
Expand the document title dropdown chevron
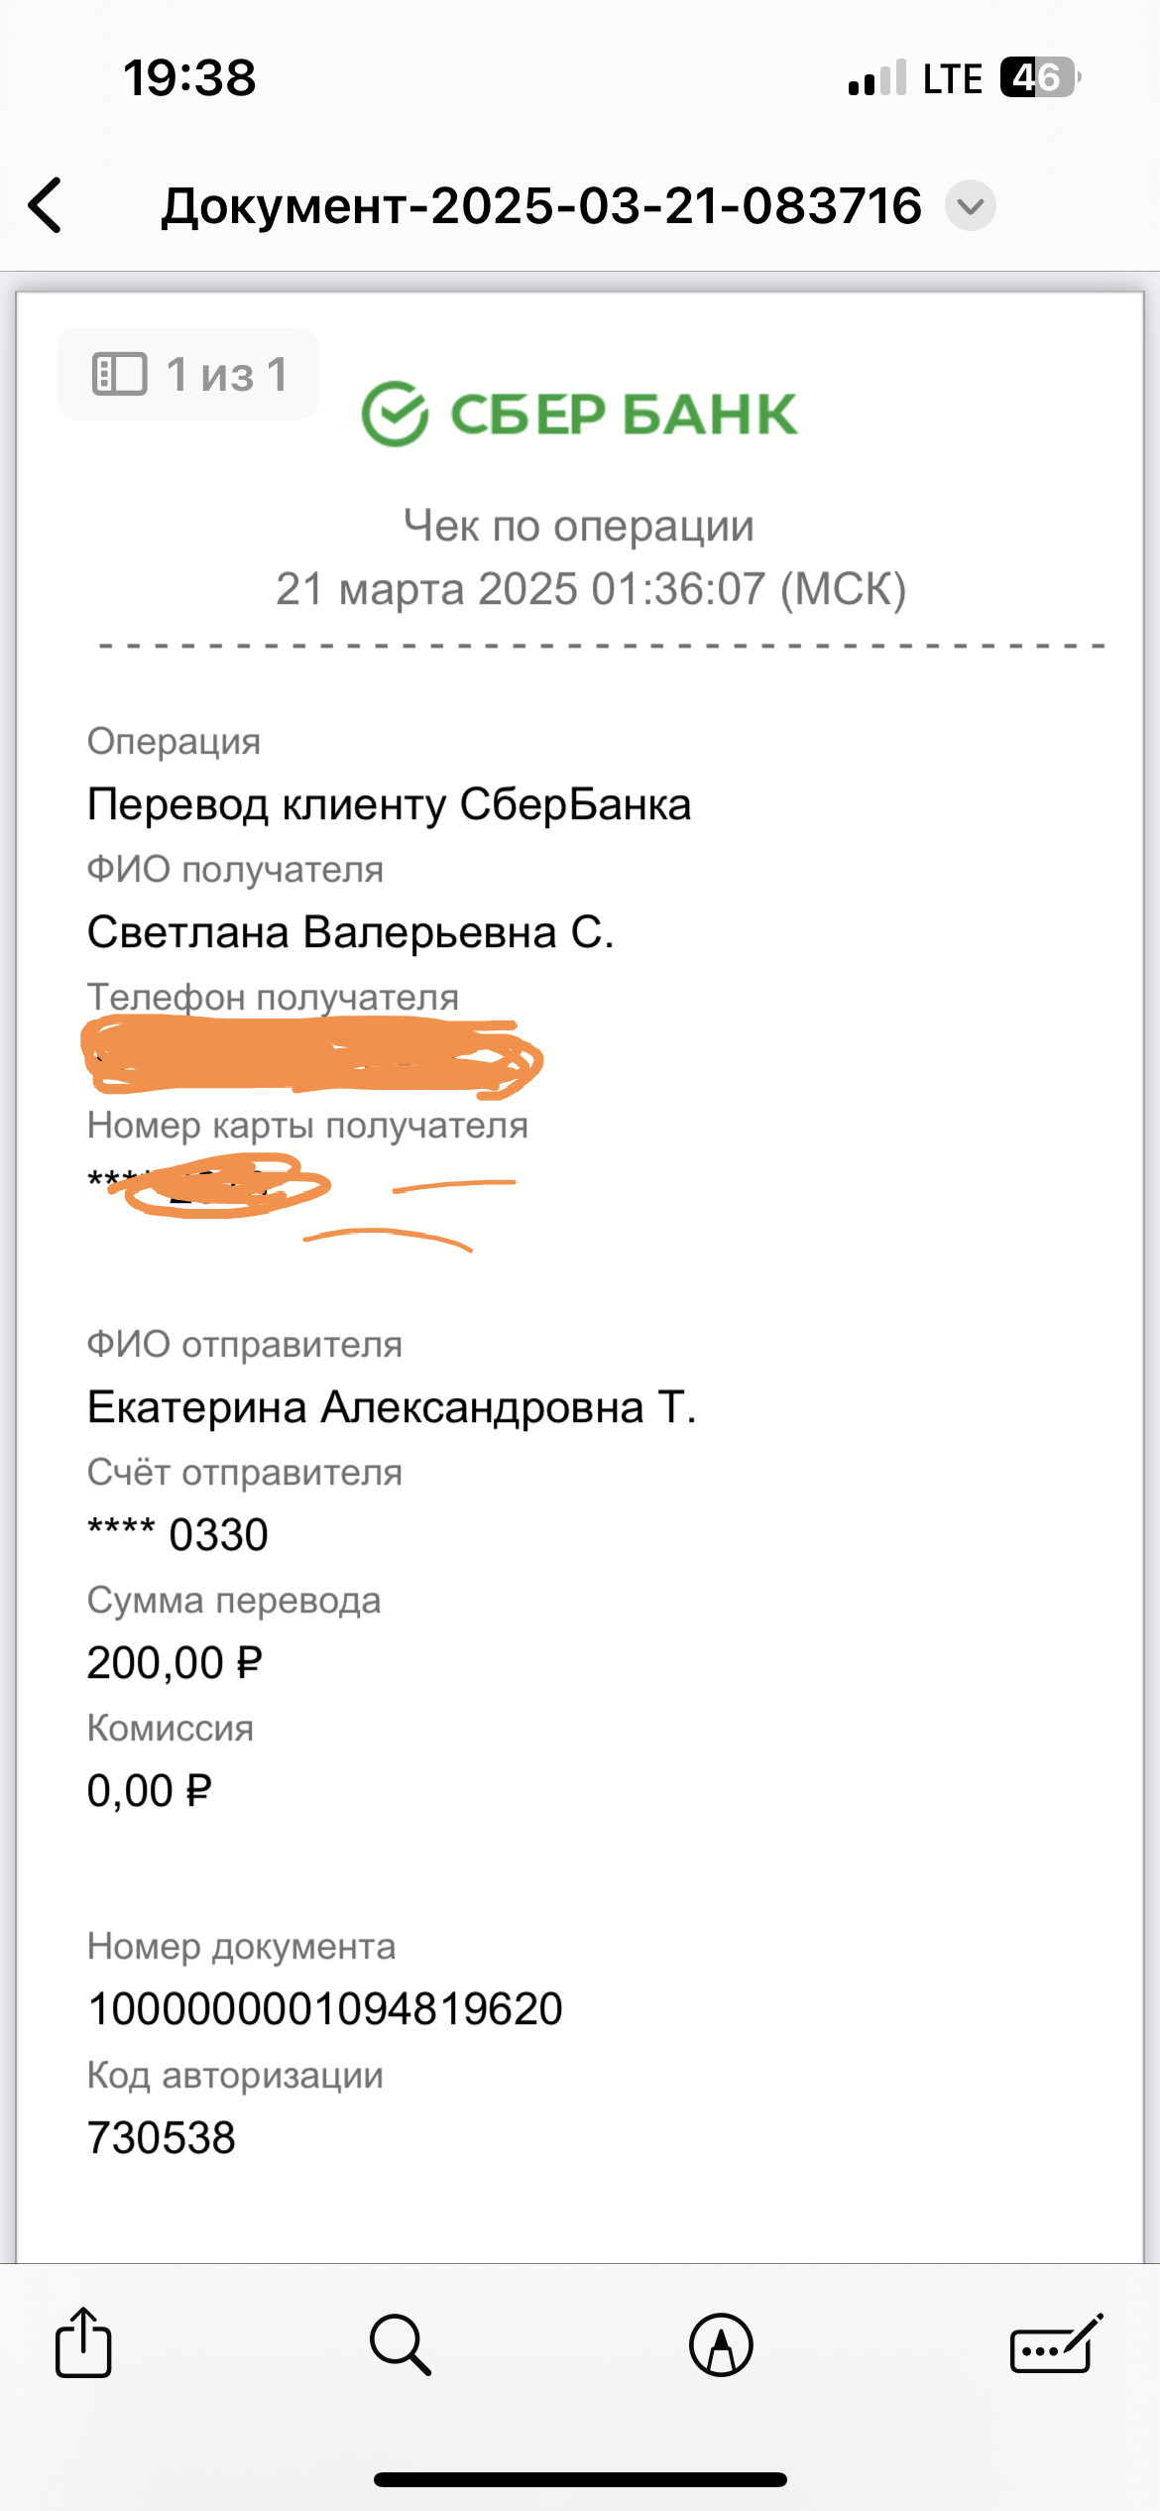(970, 206)
